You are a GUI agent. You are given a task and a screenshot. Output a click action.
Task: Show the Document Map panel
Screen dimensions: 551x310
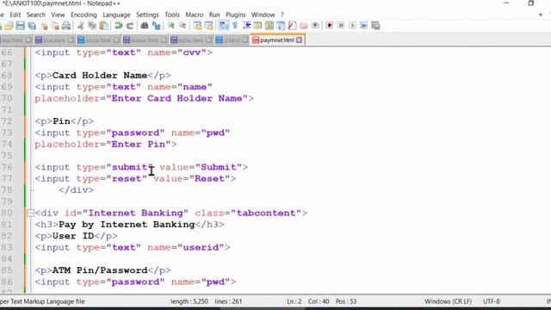coord(269,26)
